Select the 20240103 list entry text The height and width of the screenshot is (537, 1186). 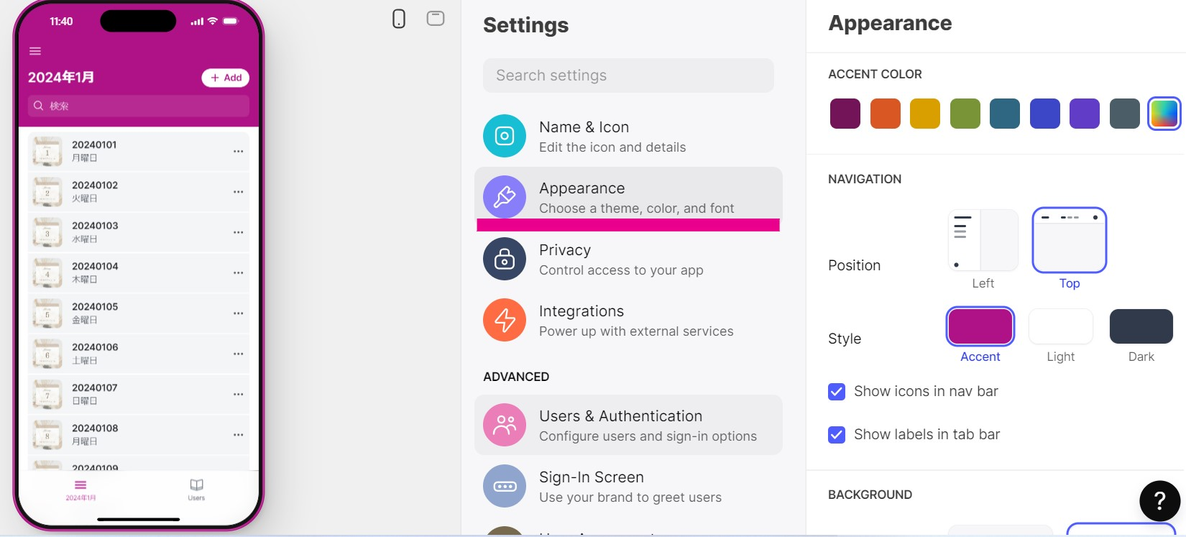click(95, 226)
